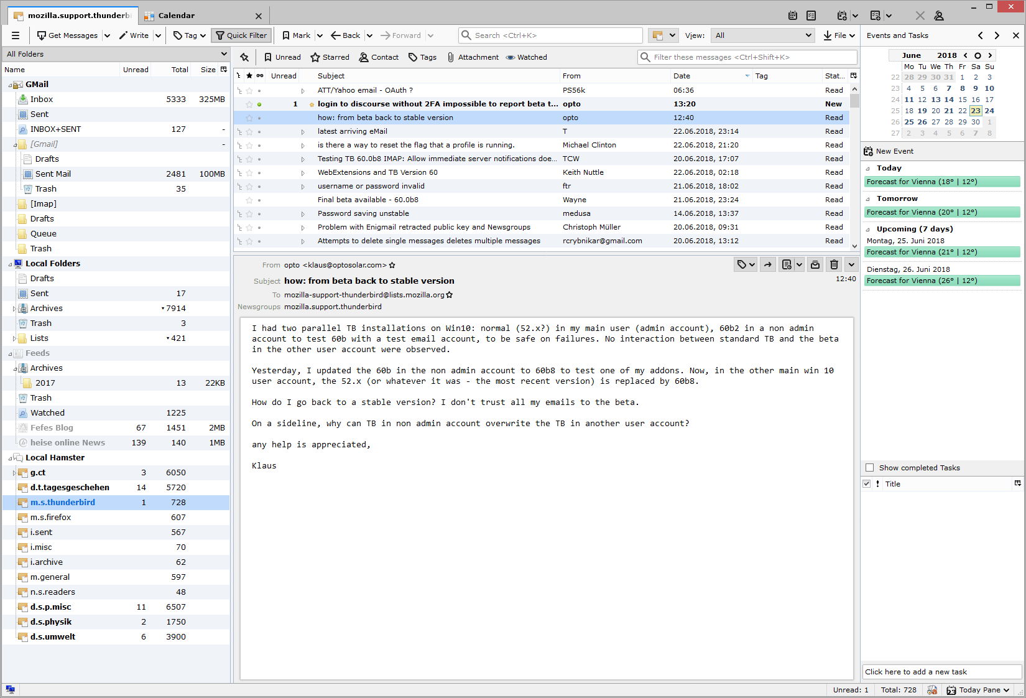Toggle Attachment quick filter
The width and height of the screenshot is (1026, 698).
point(472,57)
